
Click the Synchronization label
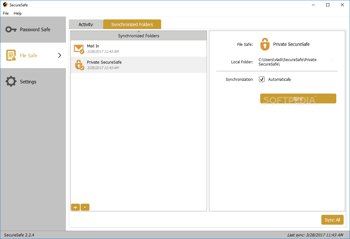tap(239, 80)
